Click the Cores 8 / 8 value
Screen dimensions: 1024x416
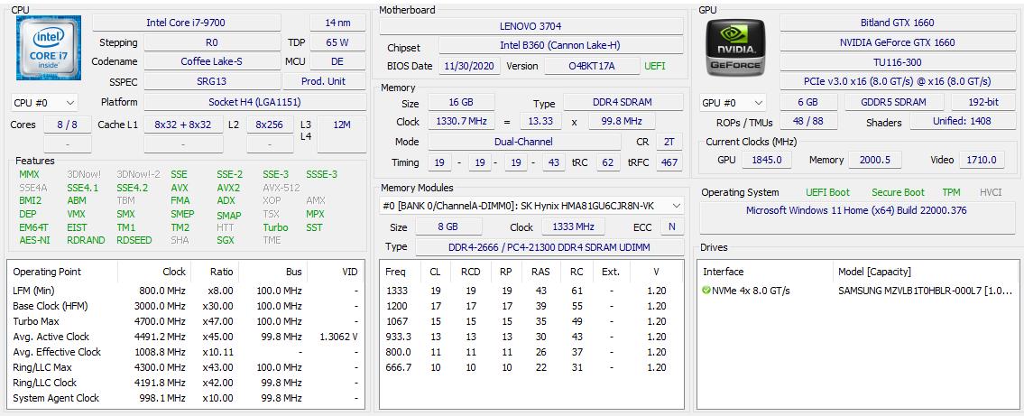tap(68, 125)
